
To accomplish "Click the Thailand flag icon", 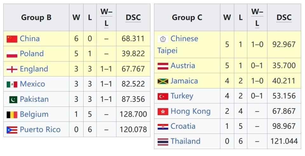I will pyautogui.click(x=163, y=142).
